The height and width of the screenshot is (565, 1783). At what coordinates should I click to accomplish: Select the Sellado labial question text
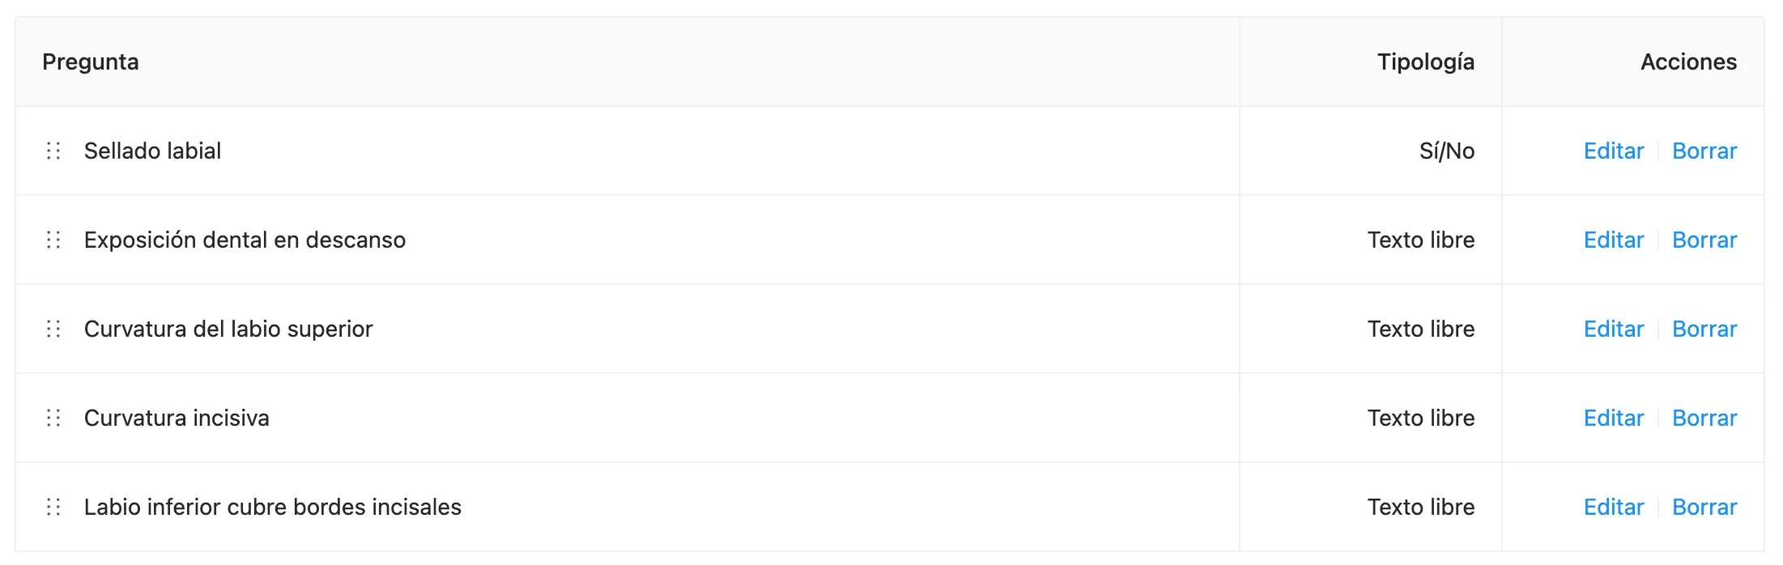(152, 151)
